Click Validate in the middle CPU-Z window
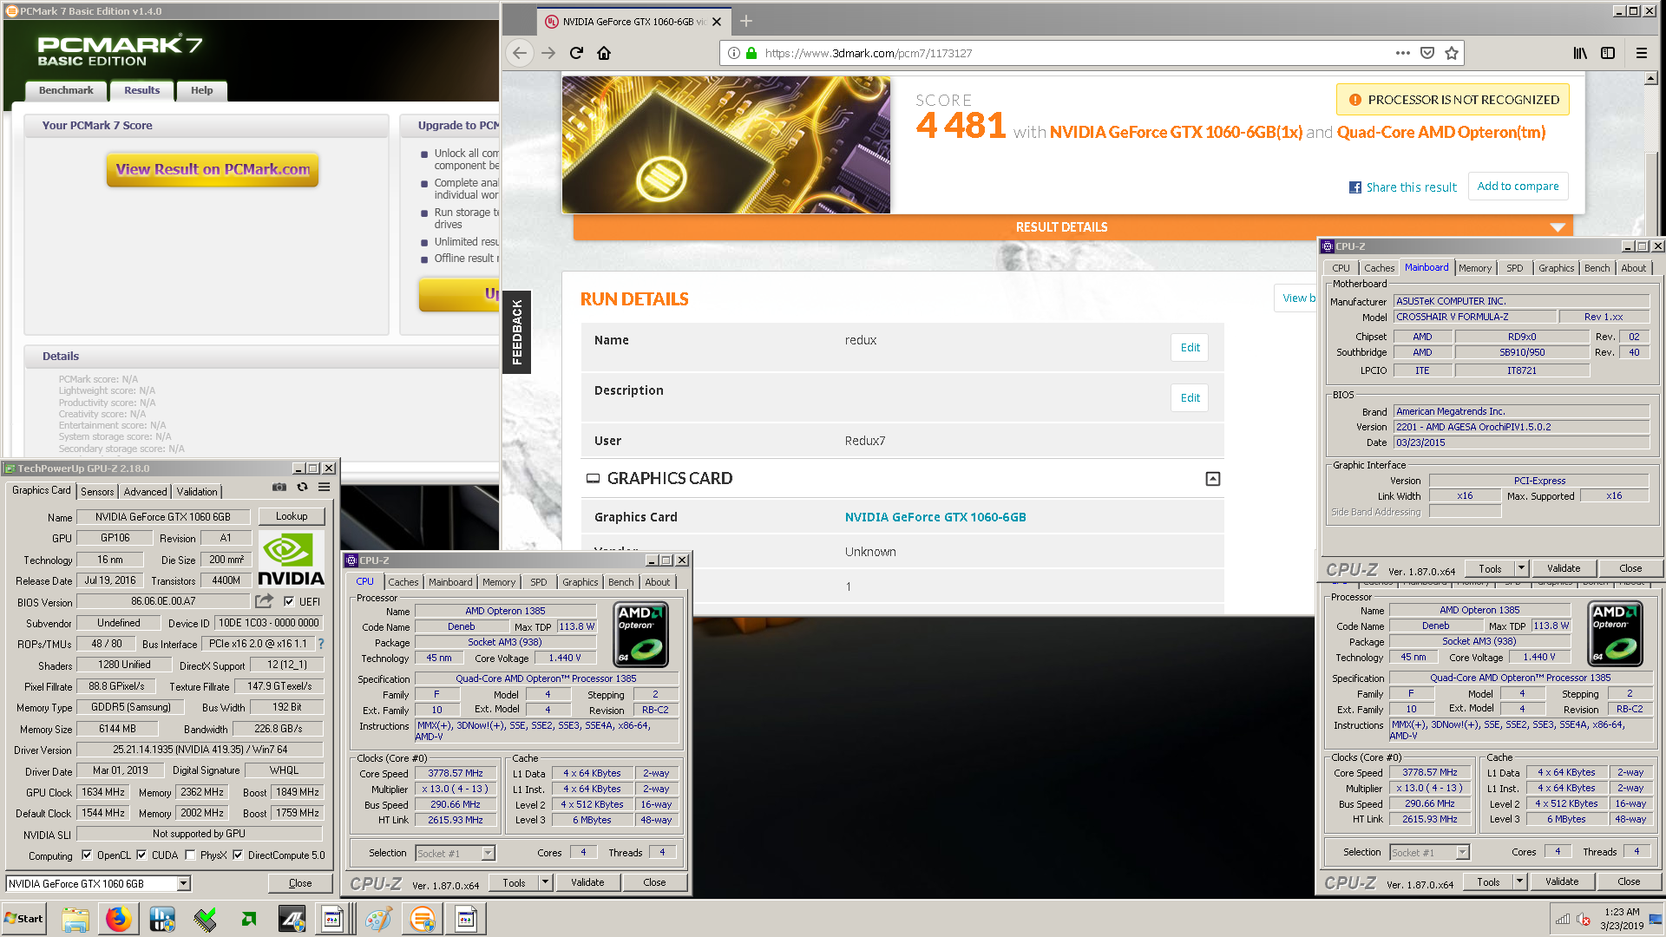The height and width of the screenshot is (937, 1666). click(587, 882)
